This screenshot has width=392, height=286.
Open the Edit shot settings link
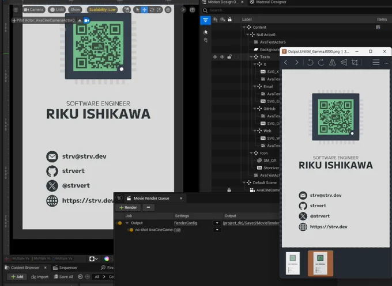(177, 230)
